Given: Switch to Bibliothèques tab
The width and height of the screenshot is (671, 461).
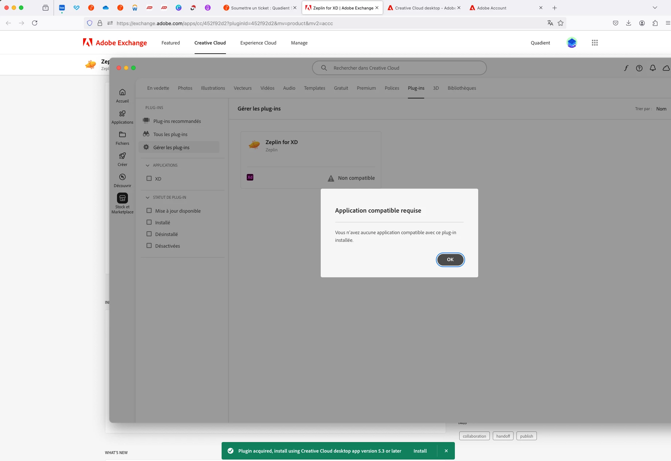Looking at the screenshot, I should (462, 88).
